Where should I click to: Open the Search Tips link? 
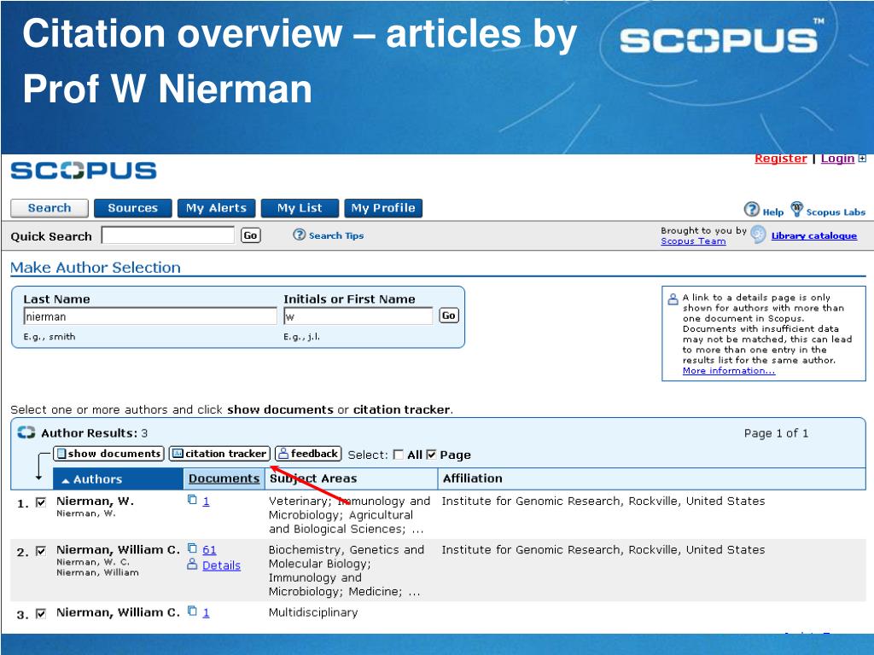(x=336, y=235)
